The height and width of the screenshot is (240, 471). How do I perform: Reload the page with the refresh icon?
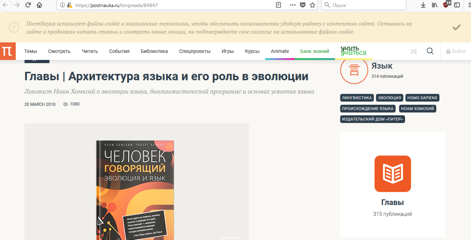pos(28,5)
